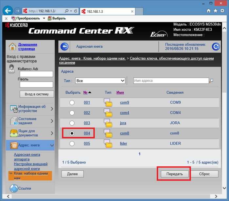
Task: Click the folder type icon in com4 row
Action: (x=108, y=113)
